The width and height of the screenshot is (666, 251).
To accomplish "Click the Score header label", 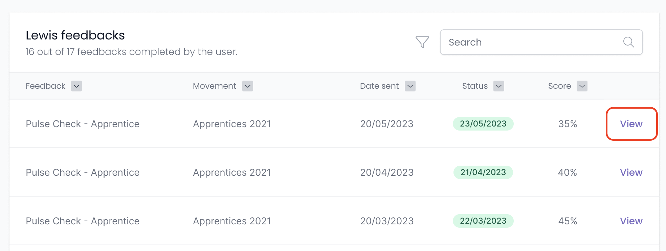I will coord(559,86).
